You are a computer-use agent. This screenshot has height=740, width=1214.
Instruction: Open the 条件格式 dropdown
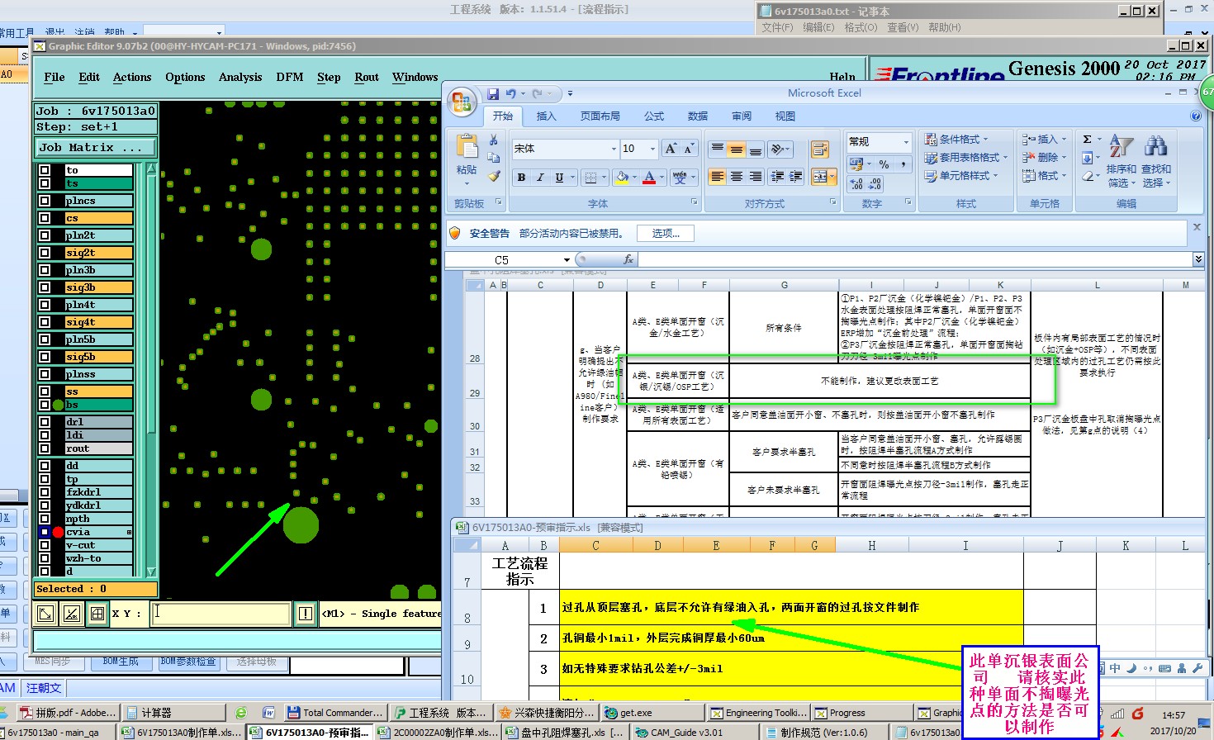pos(956,140)
